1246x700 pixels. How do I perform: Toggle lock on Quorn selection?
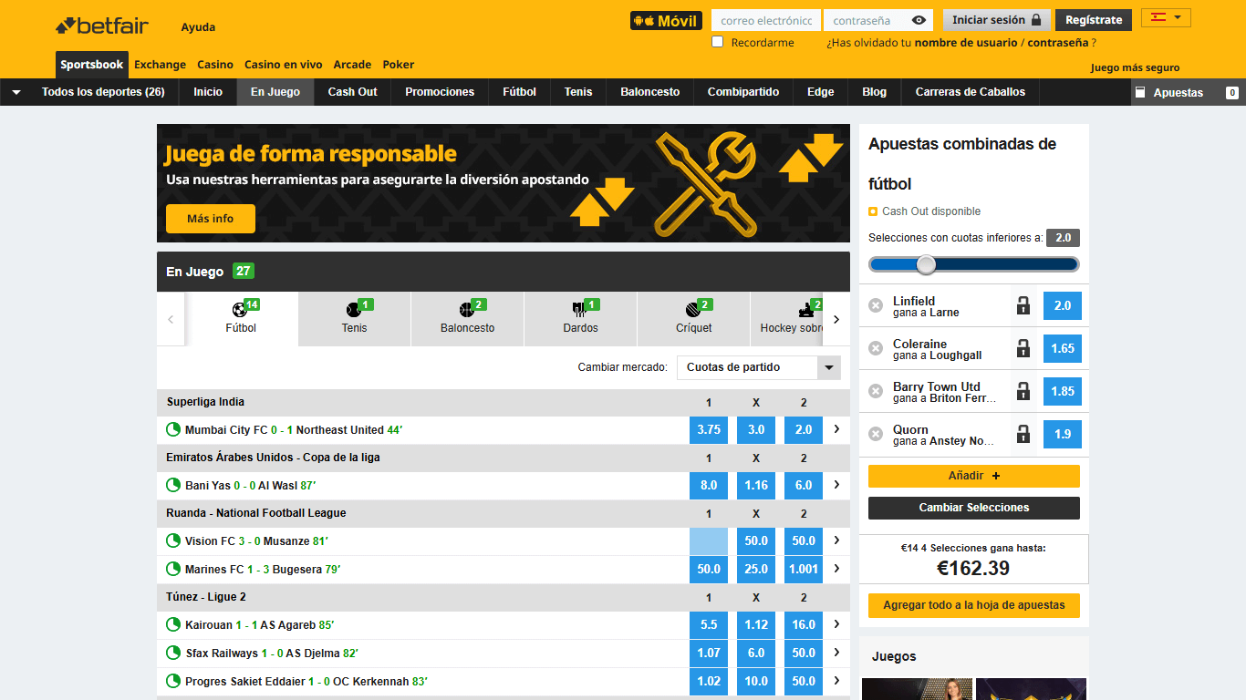point(1023,434)
